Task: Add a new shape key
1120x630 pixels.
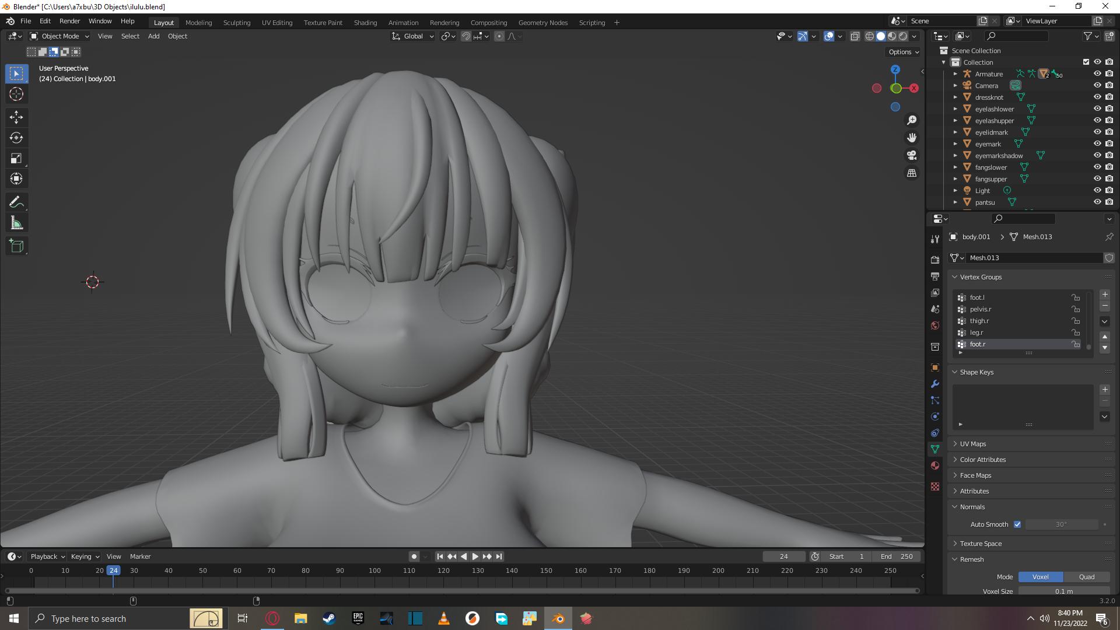Action: [1104, 389]
